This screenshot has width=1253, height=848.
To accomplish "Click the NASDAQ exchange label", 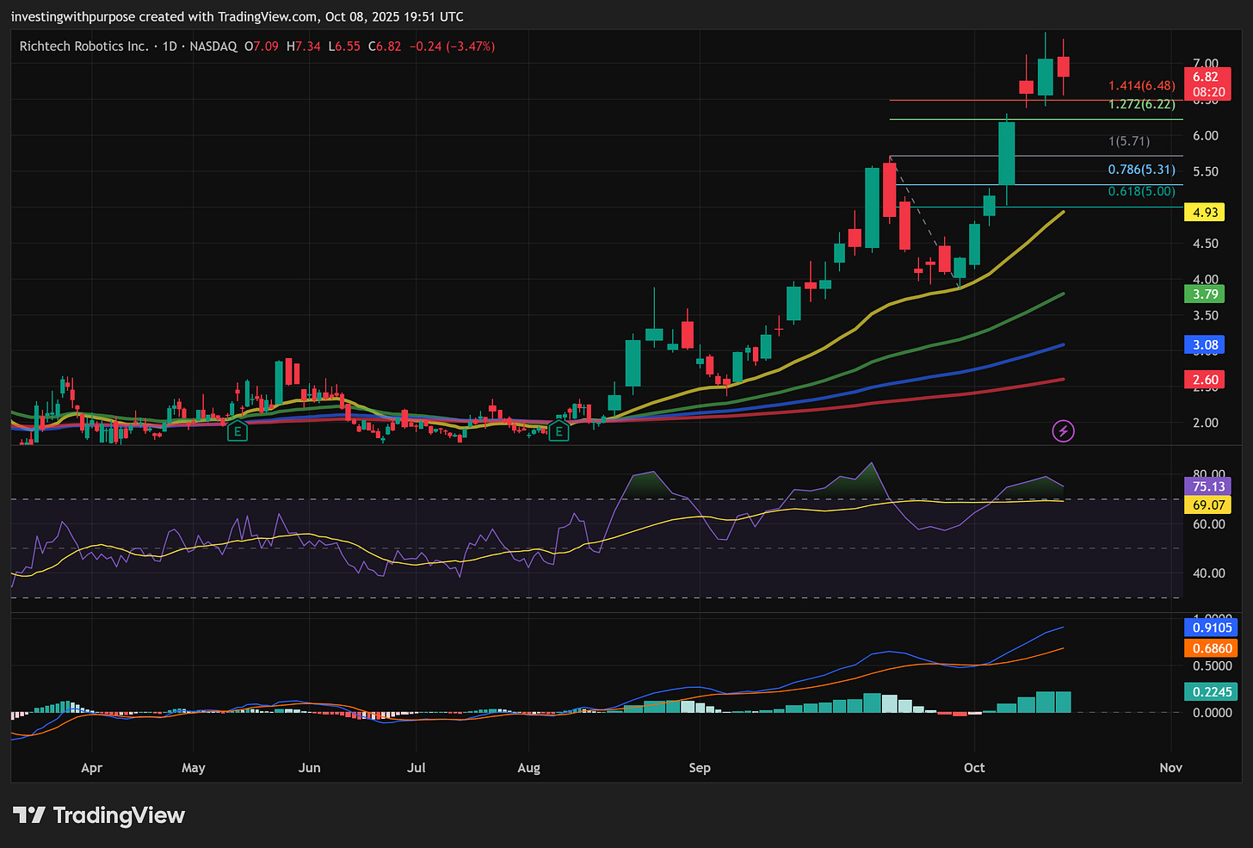I will pyautogui.click(x=213, y=46).
